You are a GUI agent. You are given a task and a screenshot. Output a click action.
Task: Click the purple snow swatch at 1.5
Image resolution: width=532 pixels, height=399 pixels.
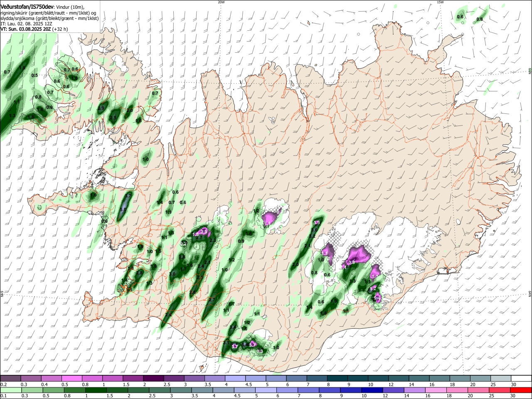(x=133, y=378)
